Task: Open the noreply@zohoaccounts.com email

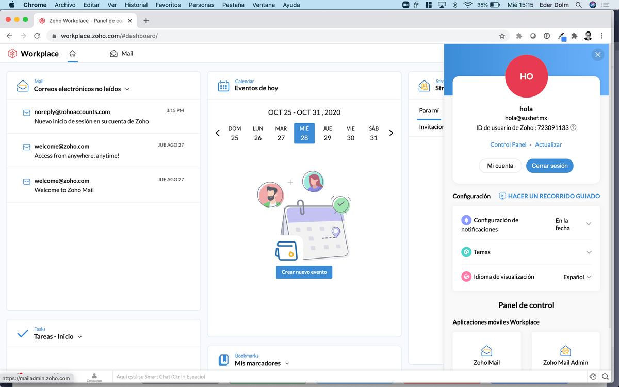Action: pyautogui.click(x=103, y=117)
